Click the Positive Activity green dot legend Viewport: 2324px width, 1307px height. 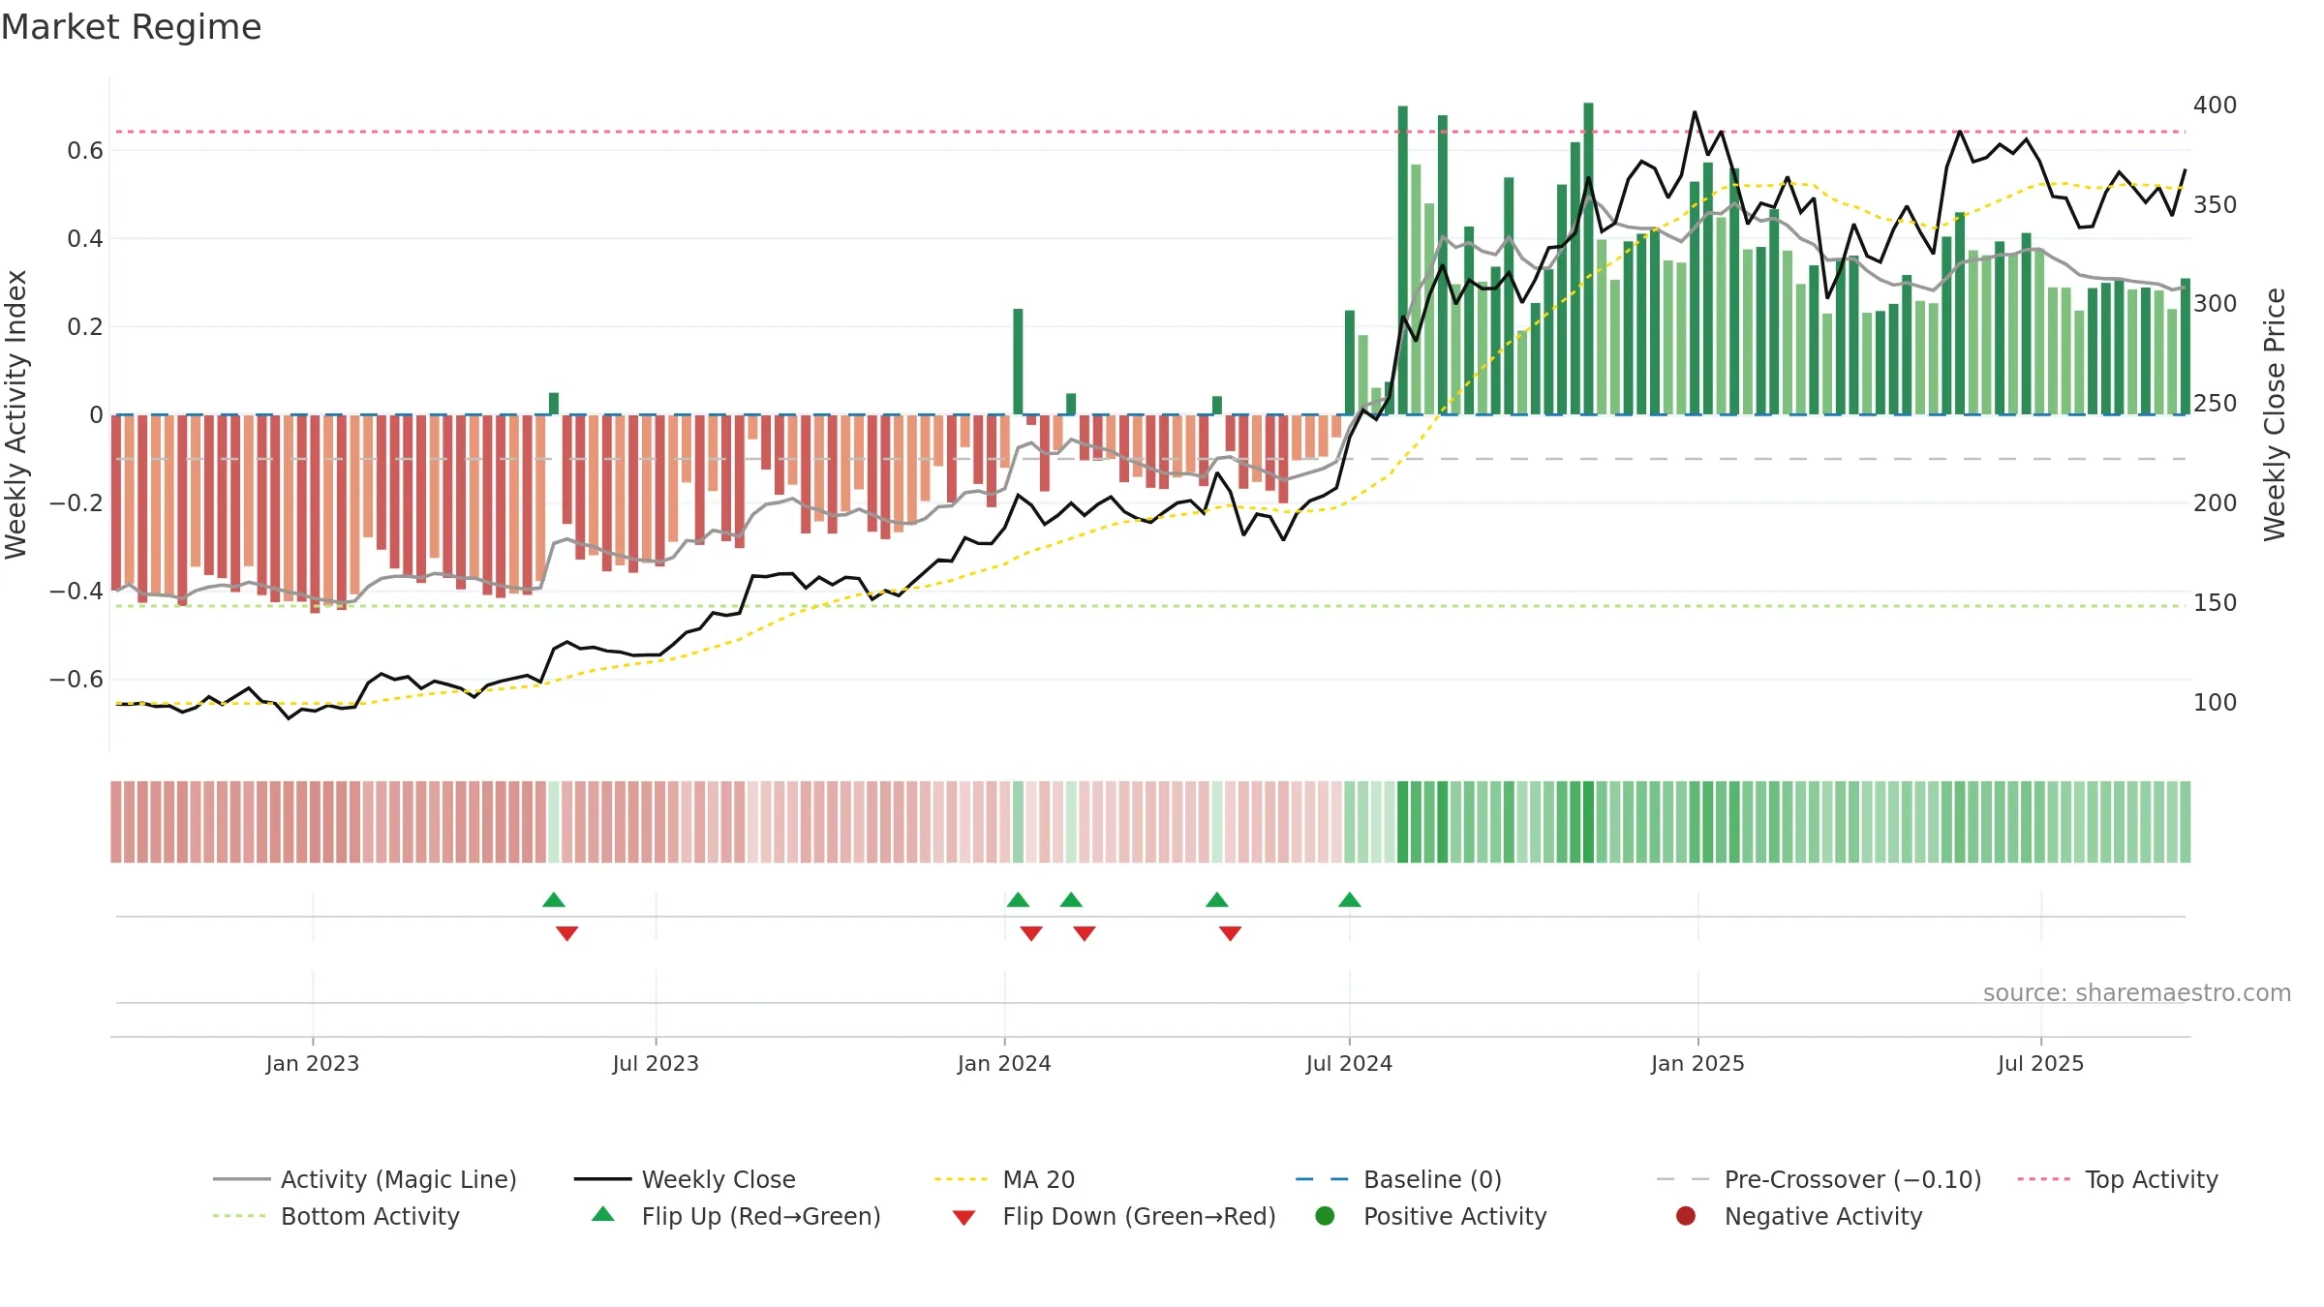click(1326, 1216)
